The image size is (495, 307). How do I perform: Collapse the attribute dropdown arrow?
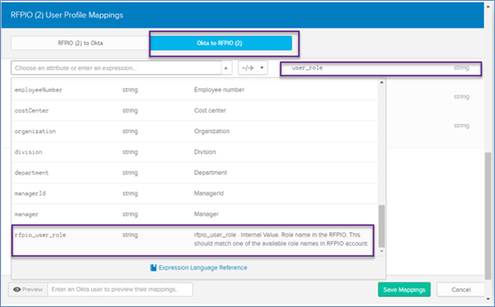click(x=227, y=68)
